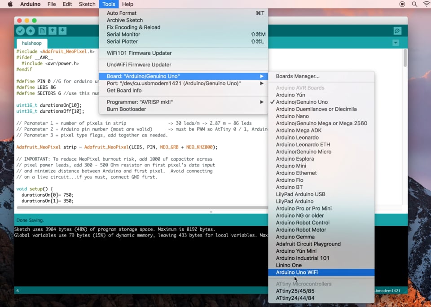This screenshot has height=307, width=431.
Task: Choose ATtiny25/45/85 microcontroller
Action: 295,291
